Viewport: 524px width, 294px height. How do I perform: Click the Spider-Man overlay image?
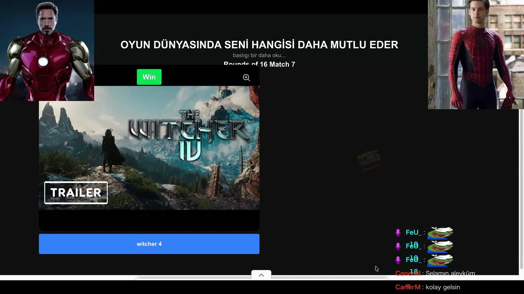[476, 54]
